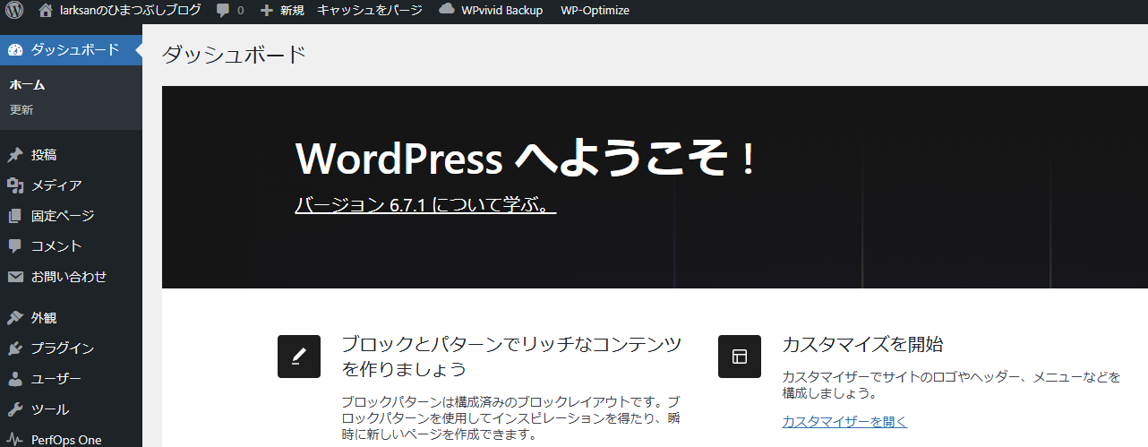
Task: Open larksanのひまつぶしブログ site link
Action: pos(130,11)
